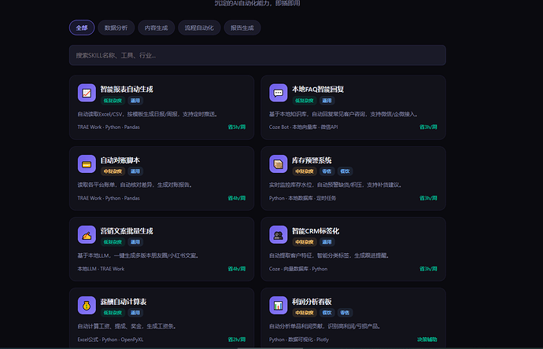Screen dimensions: 543x349
Task: Click the writing icon of 营销文案批量生成
Action: [87, 235]
